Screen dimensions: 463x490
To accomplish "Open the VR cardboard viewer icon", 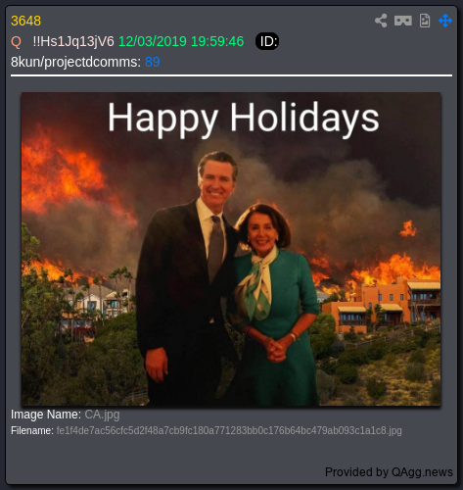I will (x=403, y=21).
